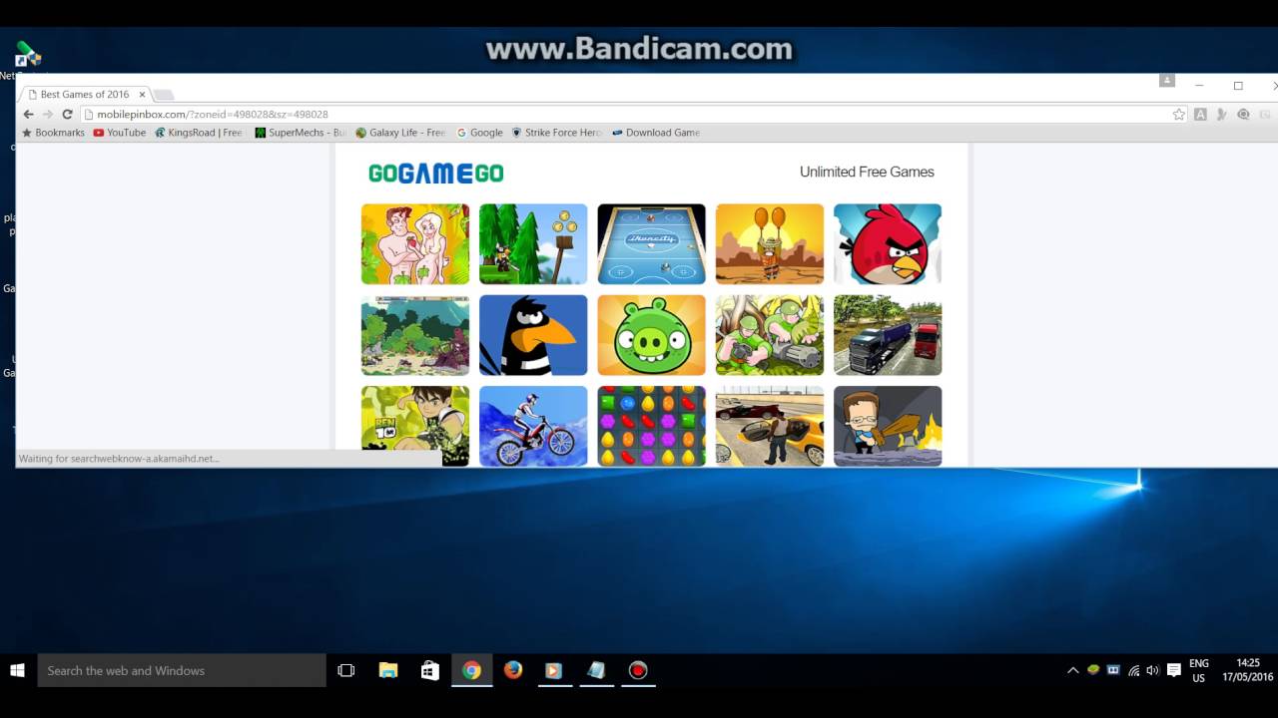Click the blue tray icon beside Wi-Fi
Viewport: 1278px width, 718px height.
pos(1113,670)
